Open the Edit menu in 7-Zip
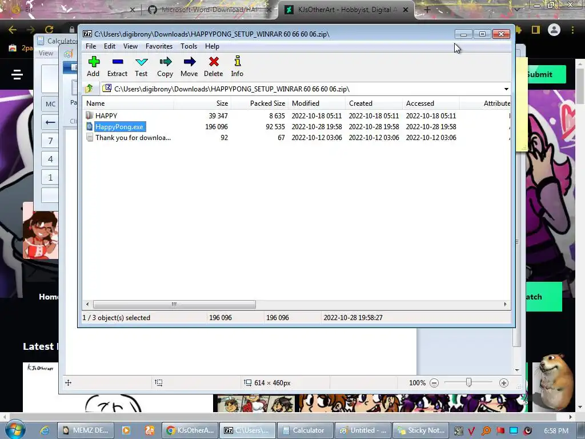Viewport: 585px width, 439px height. click(109, 46)
